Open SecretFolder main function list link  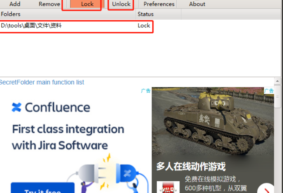pos(42,82)
